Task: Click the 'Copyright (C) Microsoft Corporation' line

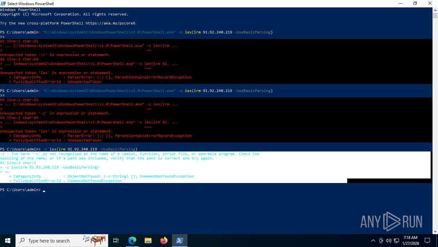Action: point(64,14)
